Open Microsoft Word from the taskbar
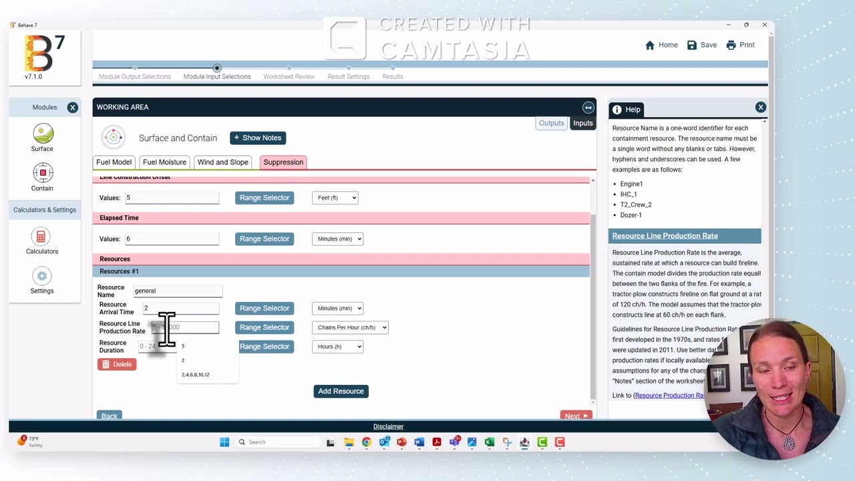Screen dimensions: 855x481 419,442
